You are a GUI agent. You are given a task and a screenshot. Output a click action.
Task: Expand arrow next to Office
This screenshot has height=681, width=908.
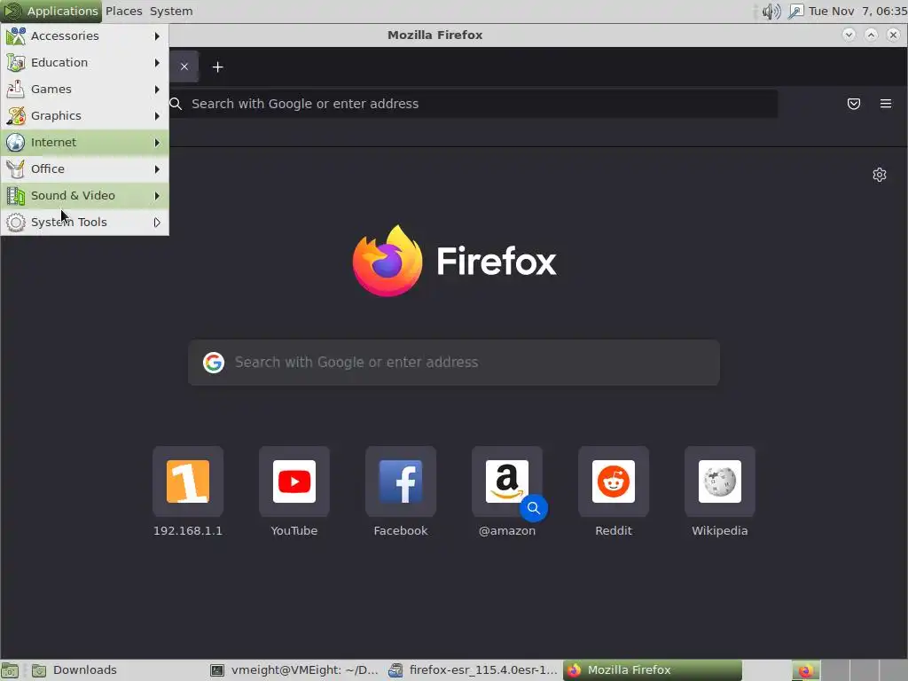pyautogui.click(x=157, y=169)
